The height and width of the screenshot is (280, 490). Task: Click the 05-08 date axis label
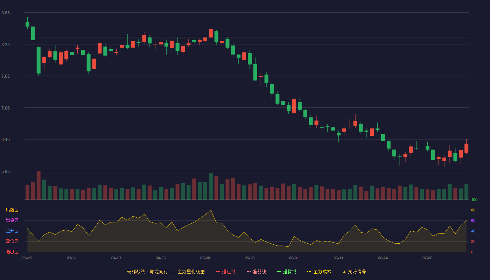(205, 258)
